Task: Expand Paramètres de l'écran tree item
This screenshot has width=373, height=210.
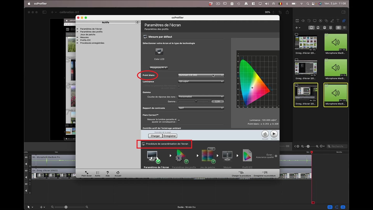Action: point(77,29)
